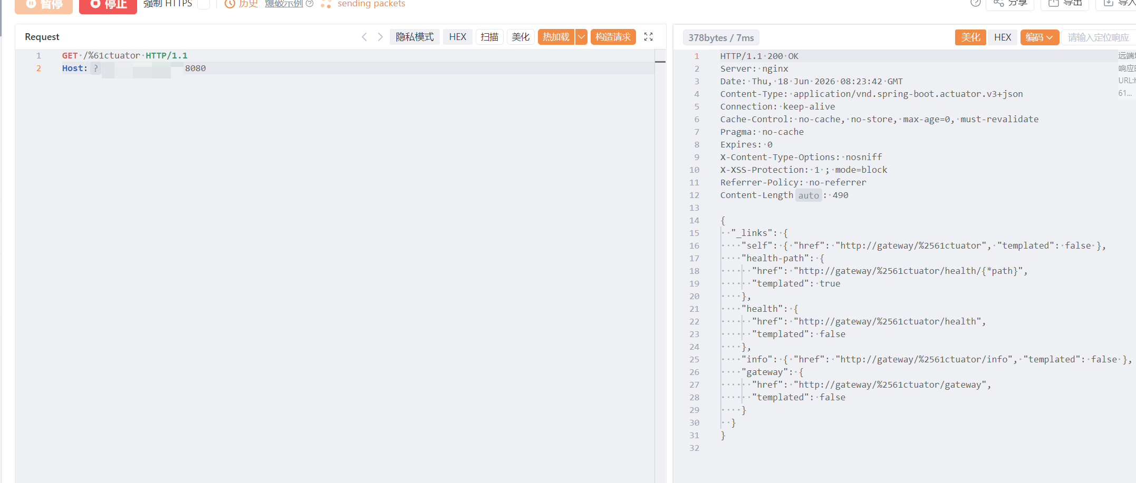Click the "gateway": { JSON line
This screenshot has width=1136, height=483.
(x=773, y=372)
